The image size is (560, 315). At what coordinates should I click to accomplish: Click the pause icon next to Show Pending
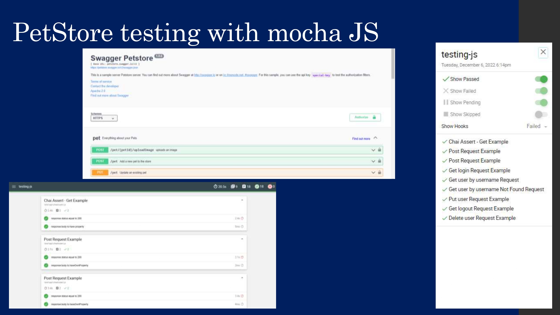(446, 102)
